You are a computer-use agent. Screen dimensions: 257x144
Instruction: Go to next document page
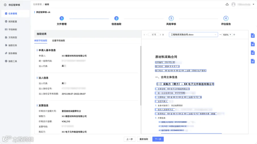point(160,35)
